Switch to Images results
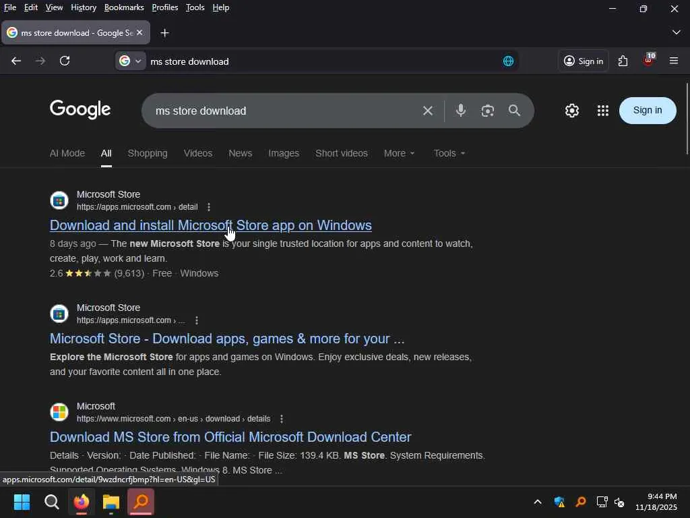 (284, 153)
